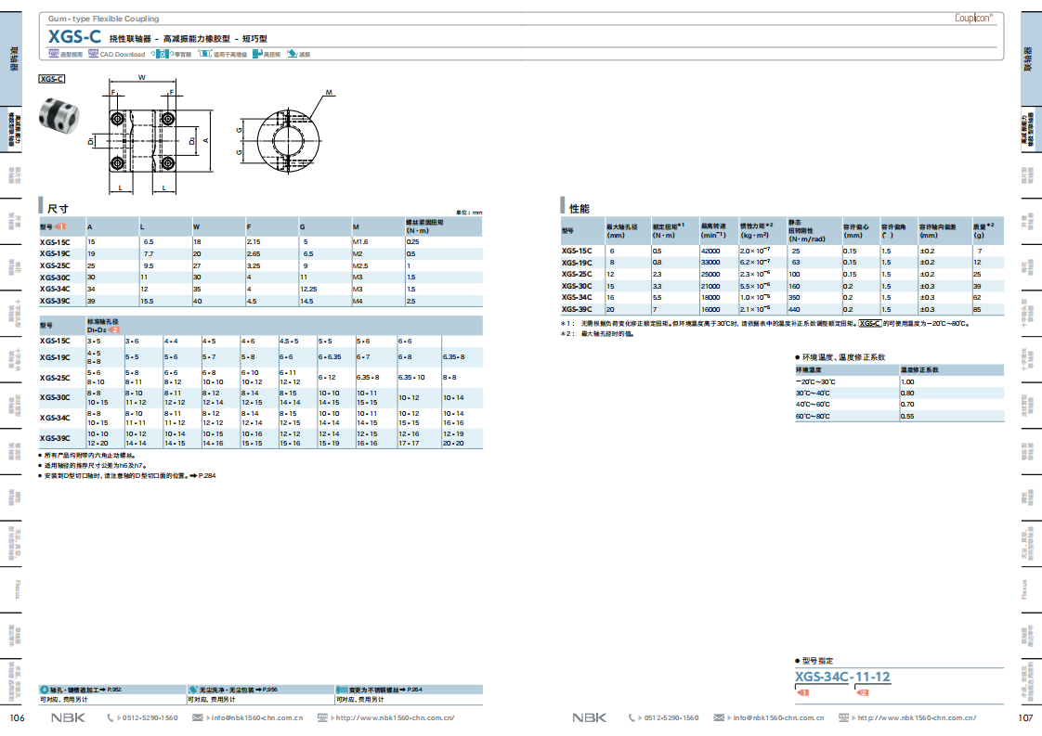Click the 6.35•10 bore size cell
Image resolution: width=1042 pixels, height=736 pixels.
click(411, 378)
